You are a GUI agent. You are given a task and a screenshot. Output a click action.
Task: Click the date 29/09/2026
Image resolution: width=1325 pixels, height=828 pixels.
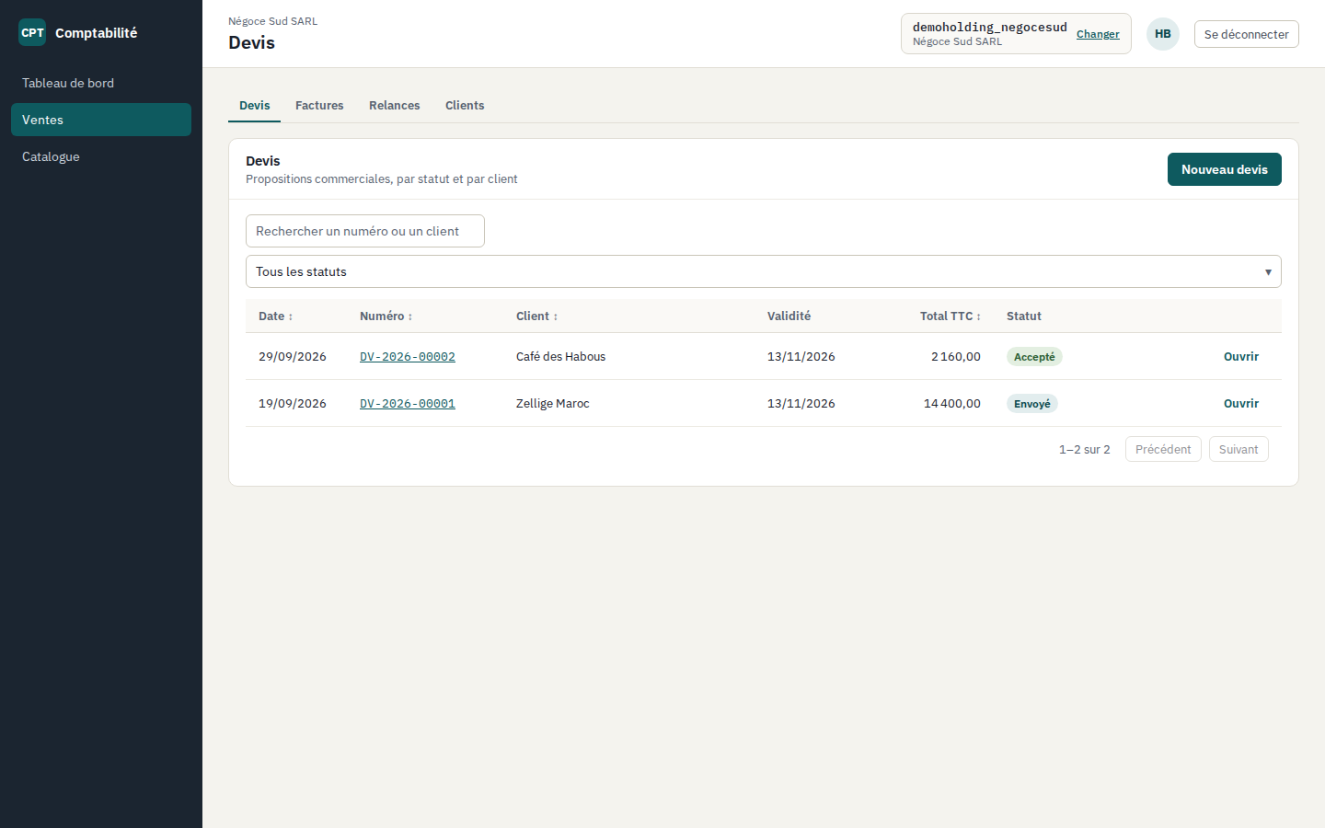pos(293,357)
